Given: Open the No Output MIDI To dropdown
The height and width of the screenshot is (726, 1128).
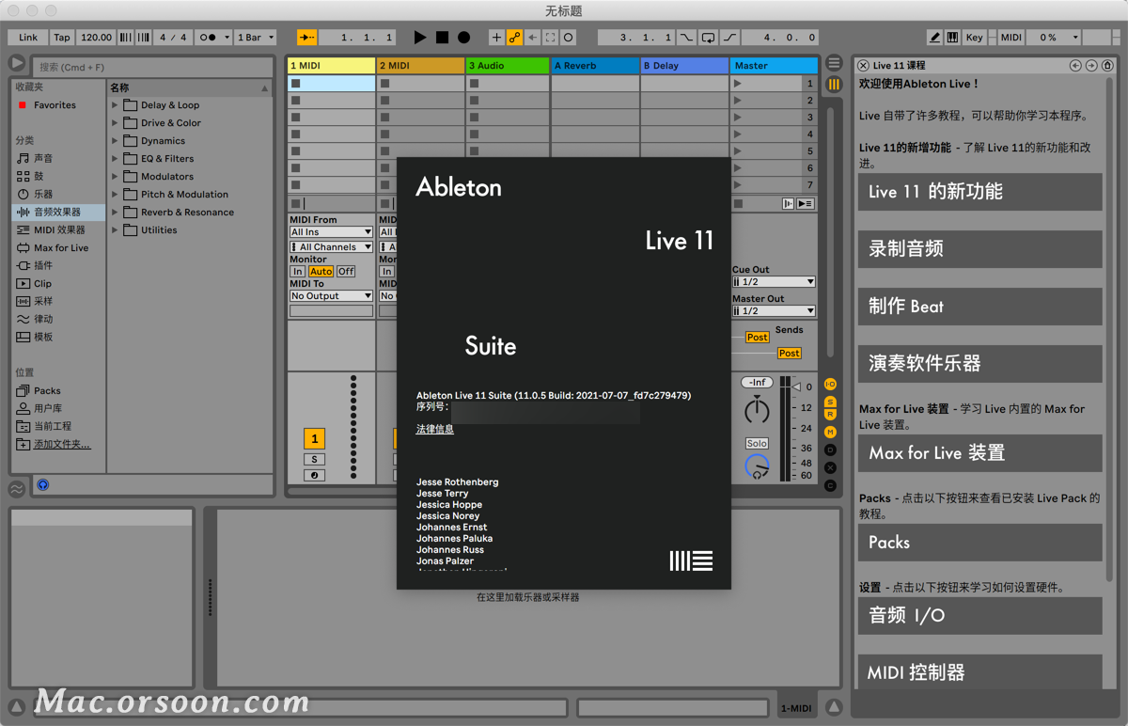Looking at the screenshot, I should [331, 296].
